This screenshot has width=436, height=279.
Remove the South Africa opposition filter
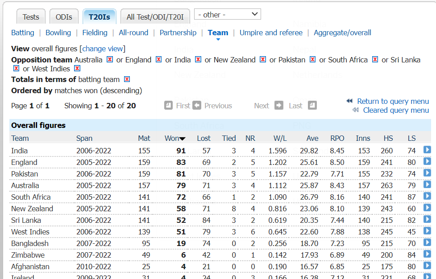(375, 59)
